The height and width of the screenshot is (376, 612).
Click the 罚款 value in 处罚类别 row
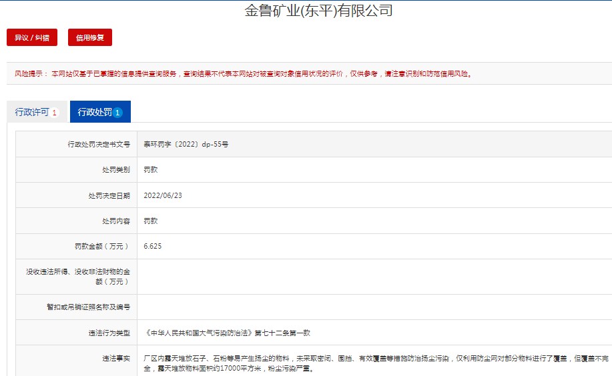pos(151,170)
